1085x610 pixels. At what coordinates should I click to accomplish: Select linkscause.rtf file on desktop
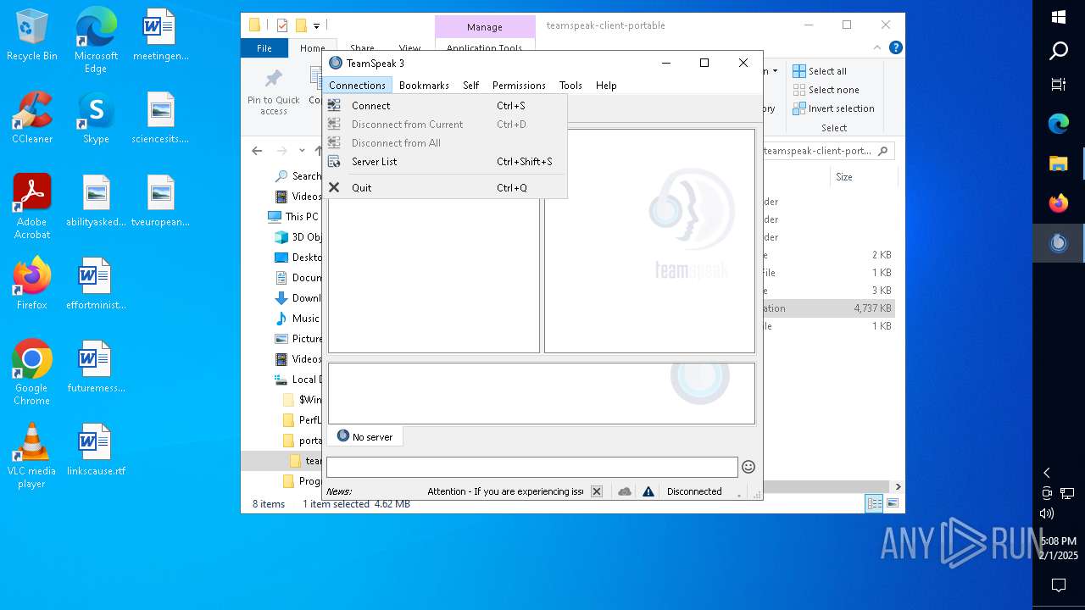pos(96,449)
